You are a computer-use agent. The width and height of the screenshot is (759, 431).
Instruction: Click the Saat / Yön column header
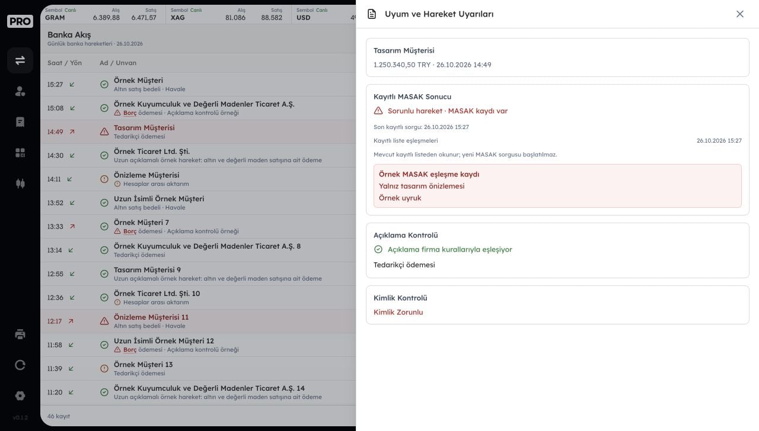[65, 63]
